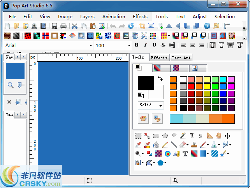Select the eyedropper color picker tool
This screenshot has height=188, width=250.
138,145
